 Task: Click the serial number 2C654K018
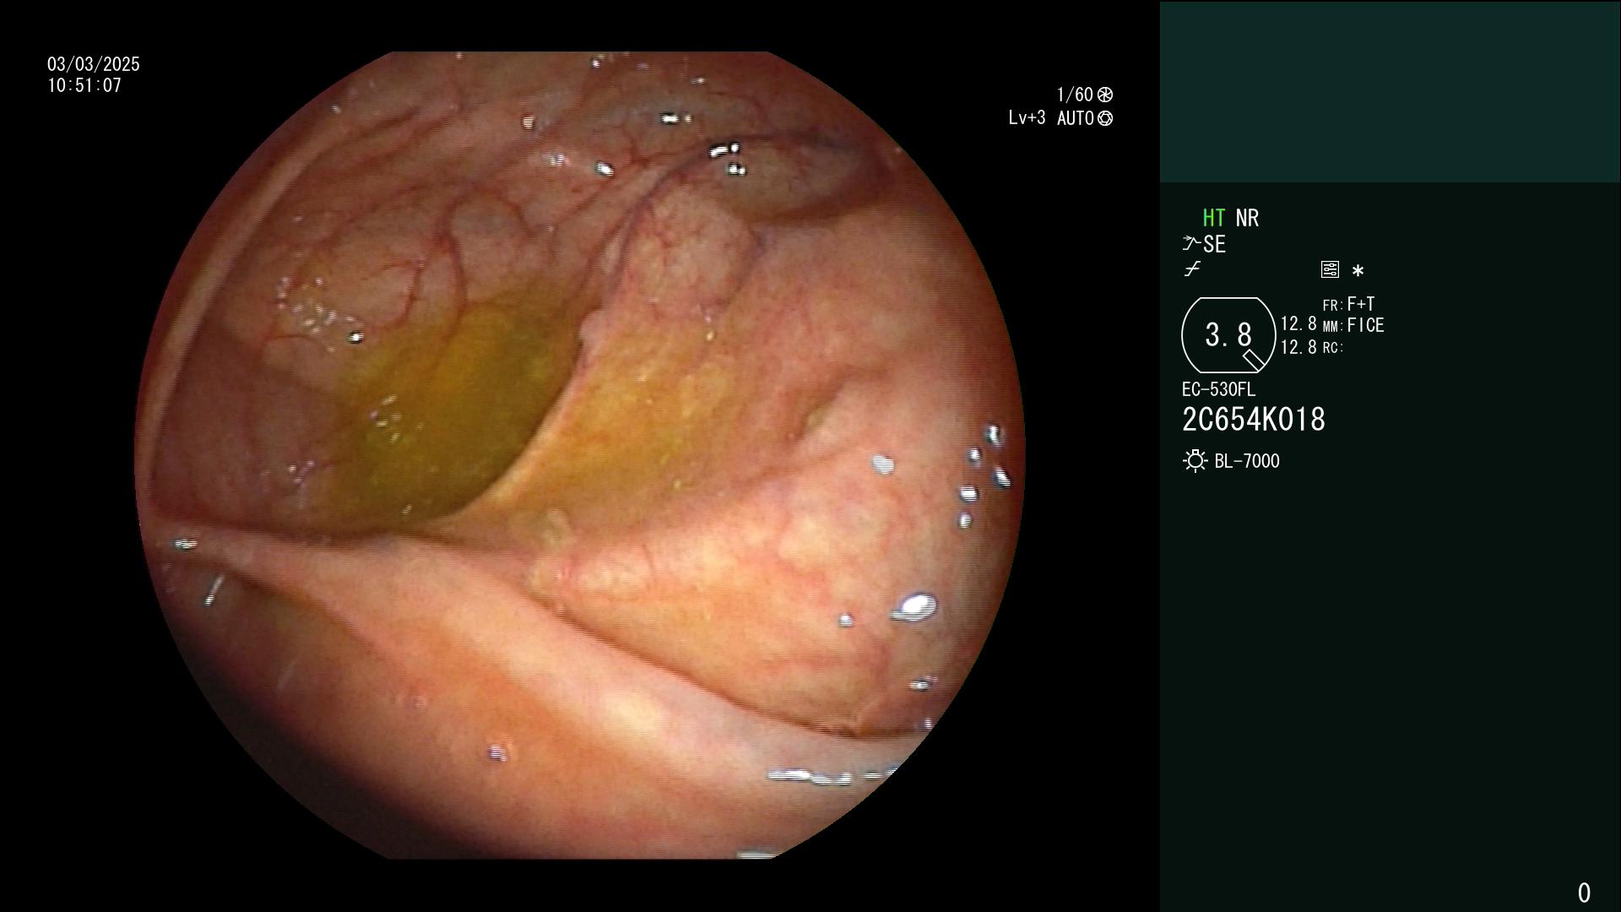pos(1254,420)
